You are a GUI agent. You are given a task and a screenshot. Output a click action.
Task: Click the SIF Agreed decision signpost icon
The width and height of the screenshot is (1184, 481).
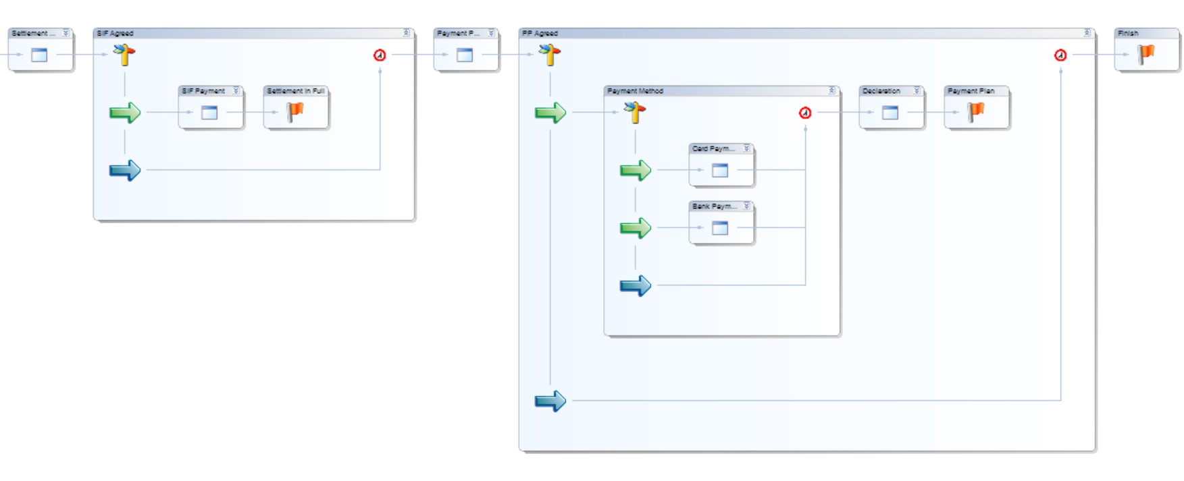pos(124,55)
